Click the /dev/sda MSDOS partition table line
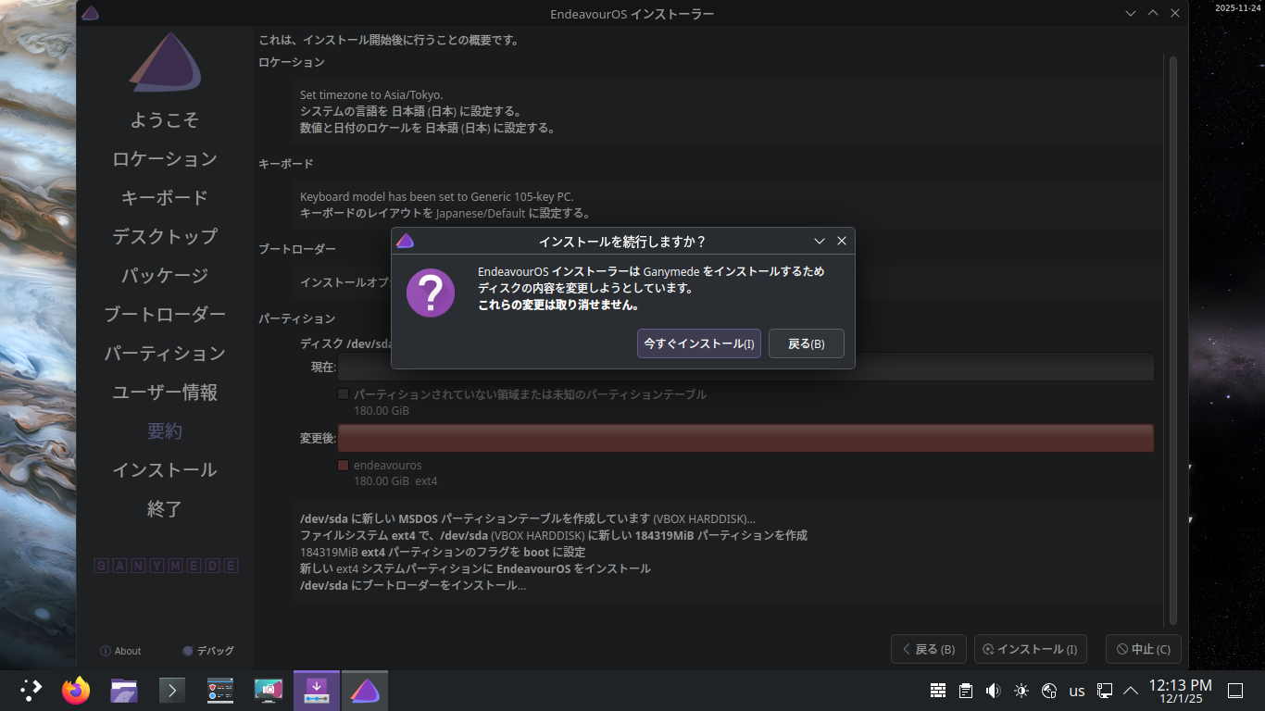 pos(528,518)
